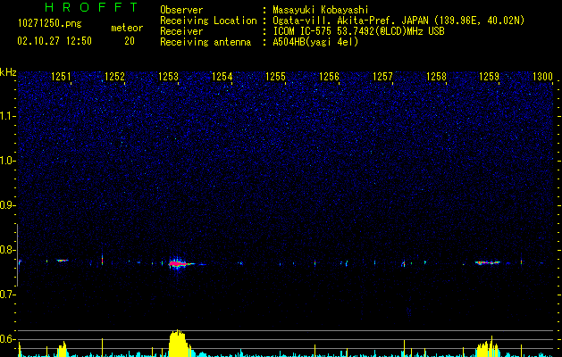The width and height of the screenshot is (562, 357).
Task: Click the gray vertical range bar at left edge
Action: pyautogui.click(x=17, y=255)
